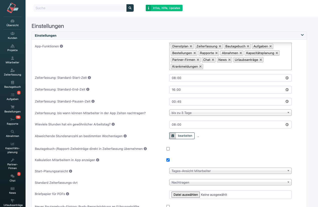Open the Kapazitätsplanung sidebar icon
The height and width of the screenshot is (207, 318).
coord(12,147)
